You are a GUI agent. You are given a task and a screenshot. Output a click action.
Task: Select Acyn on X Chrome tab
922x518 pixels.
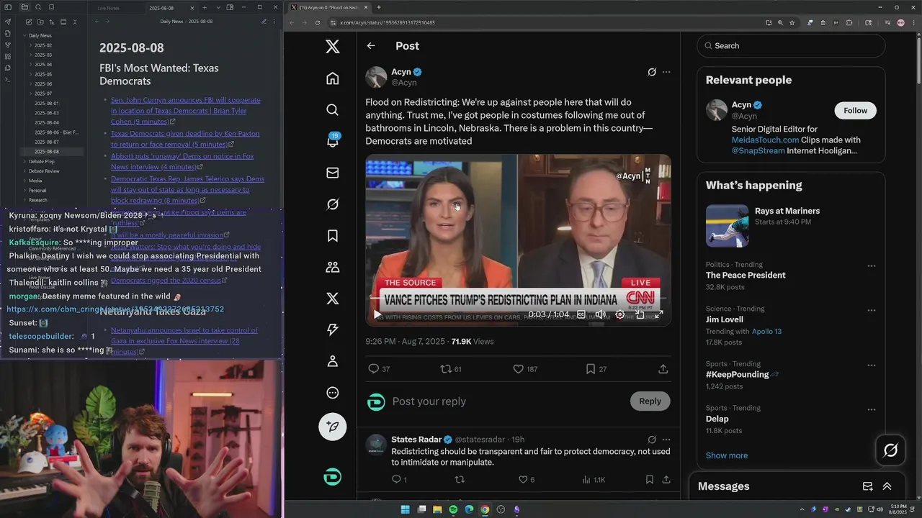coord(328,7)
